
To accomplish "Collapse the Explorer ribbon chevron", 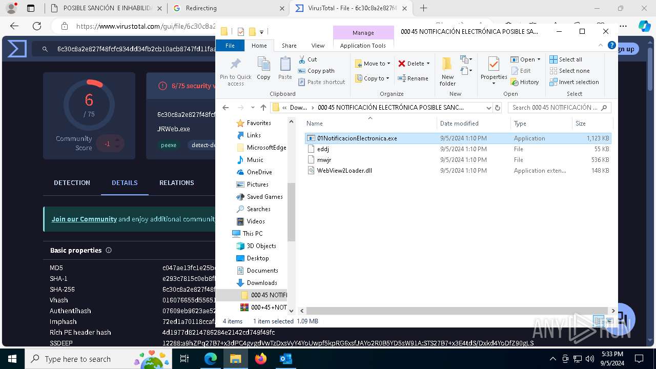I will pyautogui.click(x=601, y=46).
